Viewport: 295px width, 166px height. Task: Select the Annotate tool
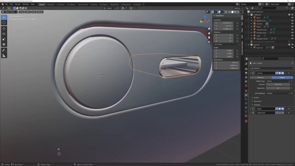coord(4,50)
